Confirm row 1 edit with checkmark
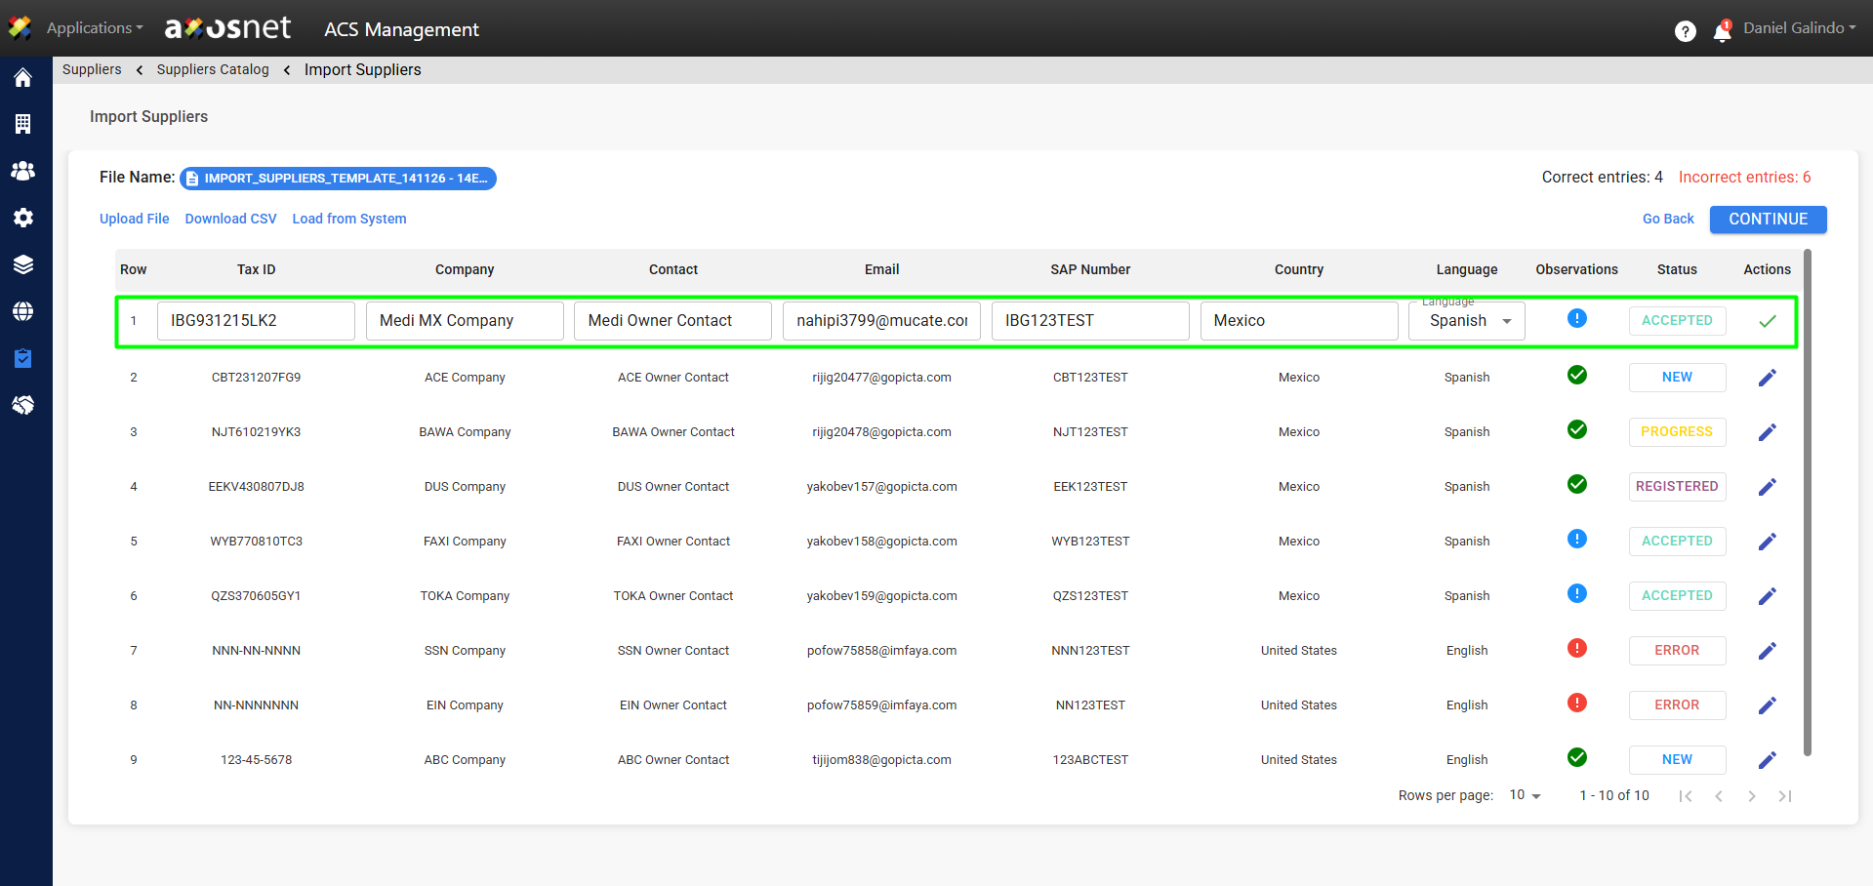 point(1767,321)
